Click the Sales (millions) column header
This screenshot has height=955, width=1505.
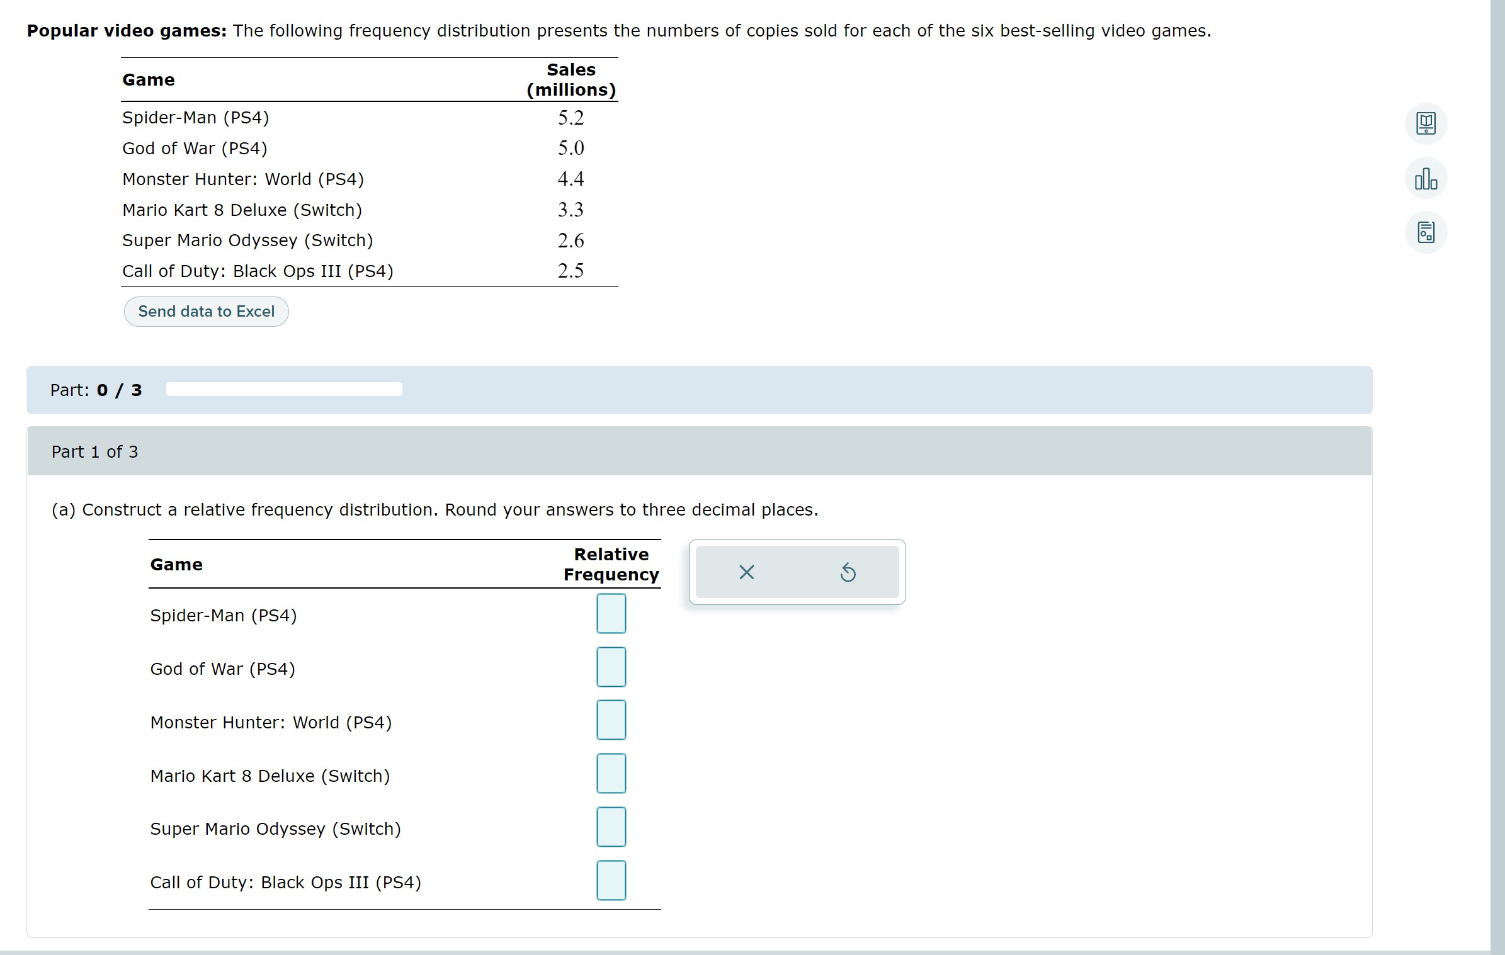570,79
